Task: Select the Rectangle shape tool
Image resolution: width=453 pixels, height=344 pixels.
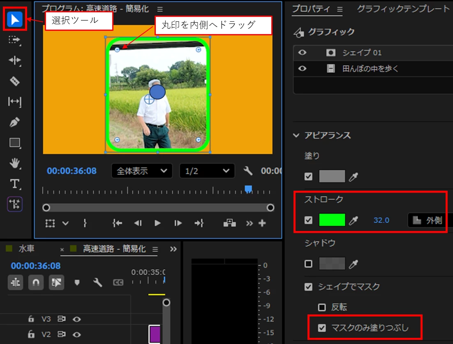Action: (x=15, y=143)
